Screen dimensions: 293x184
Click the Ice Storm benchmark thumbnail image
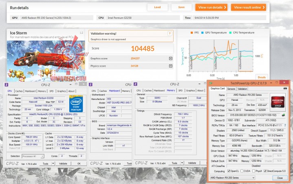pyautogui.click(x=46, y=61)
